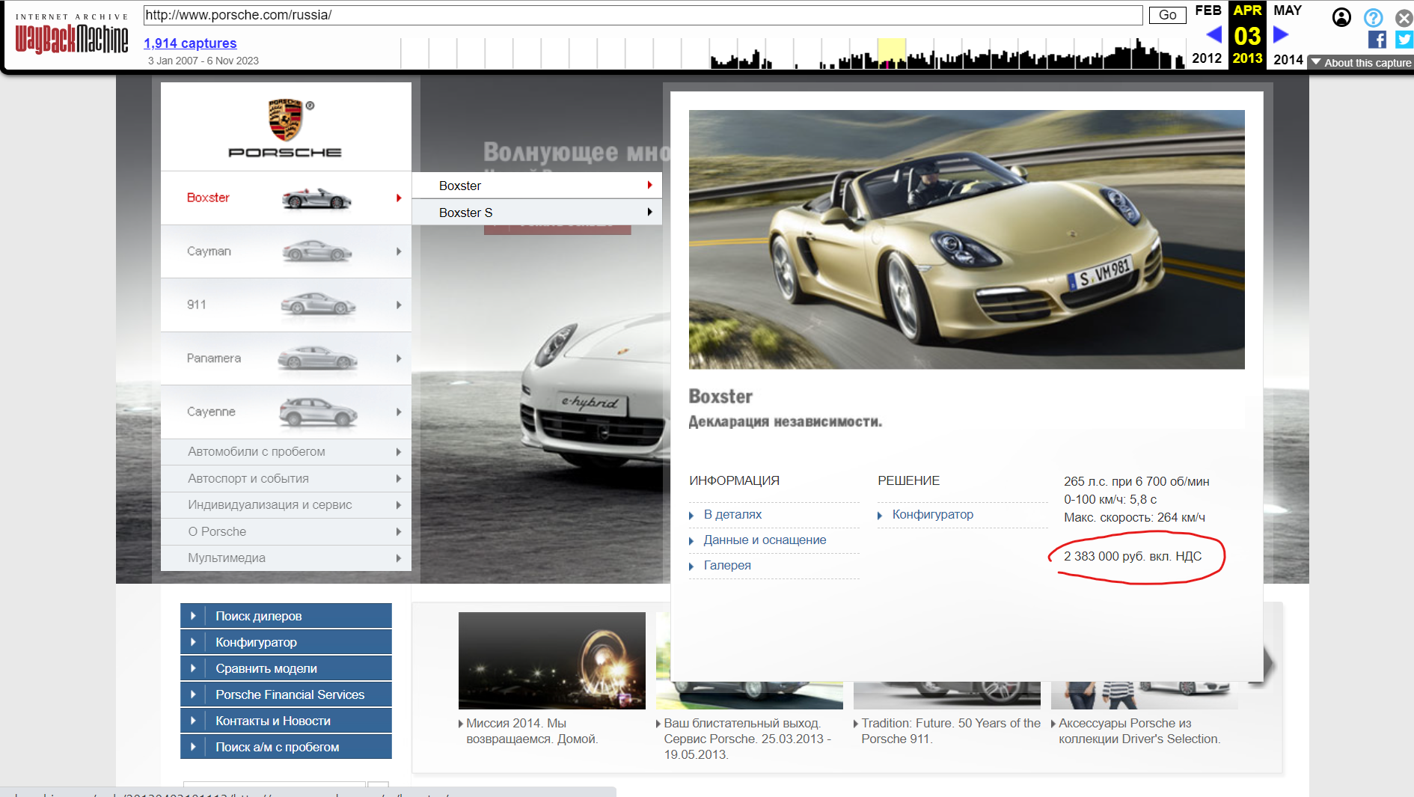This screenshot has height=797, width=1414.
Task: Open Автоспорт и события menu item
Action: tap(286, 478)
